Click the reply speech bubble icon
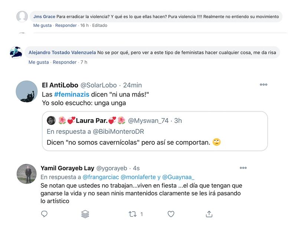Image resolution: width=297 pixels, height=231 pixels. tap(44, 214)
